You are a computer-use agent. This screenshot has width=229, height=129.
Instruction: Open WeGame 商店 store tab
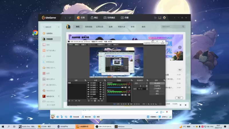(x=94, y=18)
